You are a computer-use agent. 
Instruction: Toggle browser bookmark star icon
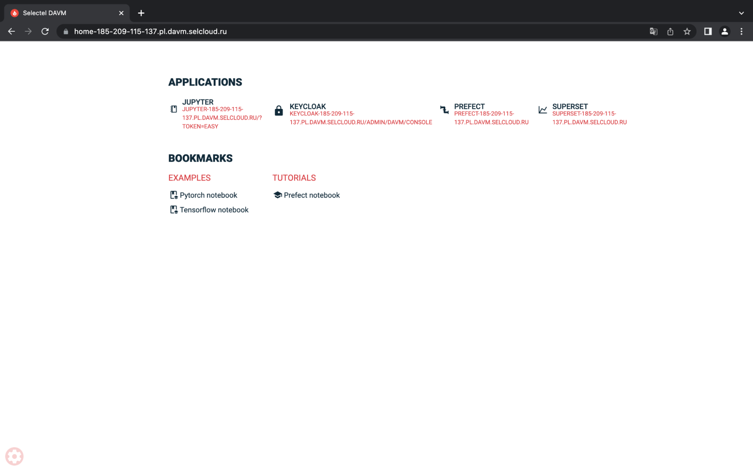pyautogui.click(x=687, y=32)
